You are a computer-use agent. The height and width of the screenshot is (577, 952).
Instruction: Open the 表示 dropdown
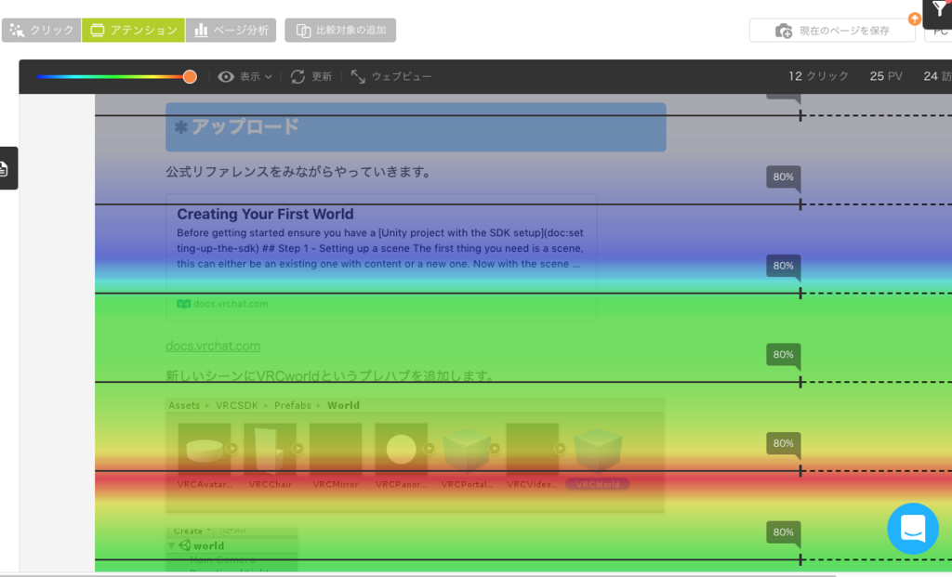[245, 76]
